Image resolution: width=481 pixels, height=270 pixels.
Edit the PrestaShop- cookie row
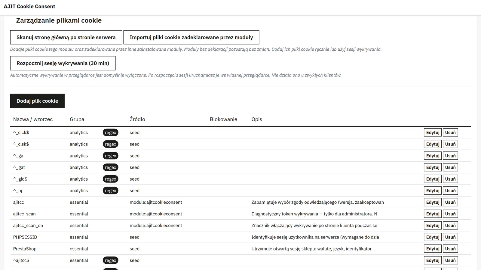click(x=433, y=249)
